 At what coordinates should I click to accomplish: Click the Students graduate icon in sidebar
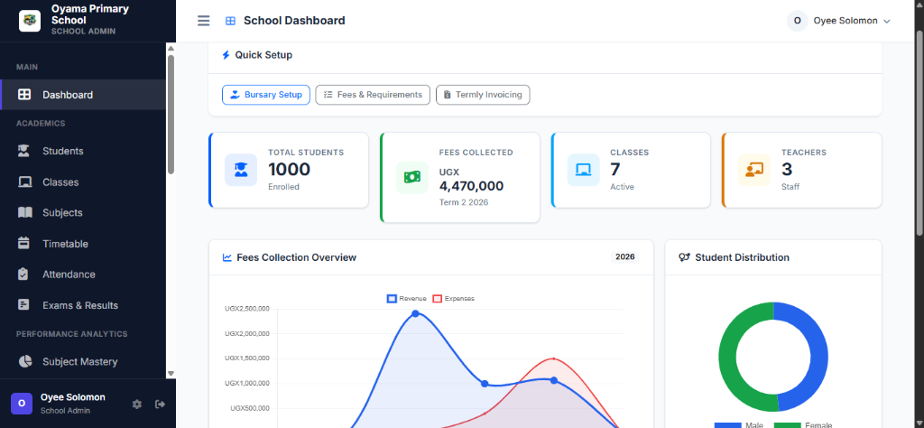[24, 151]
